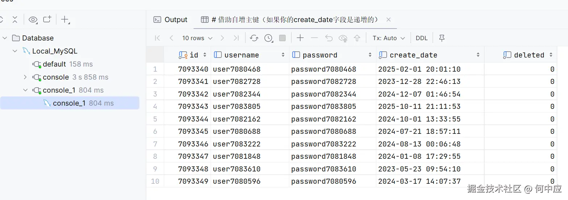Select the default 158 ms session
The height and width of the screenshot is (200, 568).
[x=62, y=64]
